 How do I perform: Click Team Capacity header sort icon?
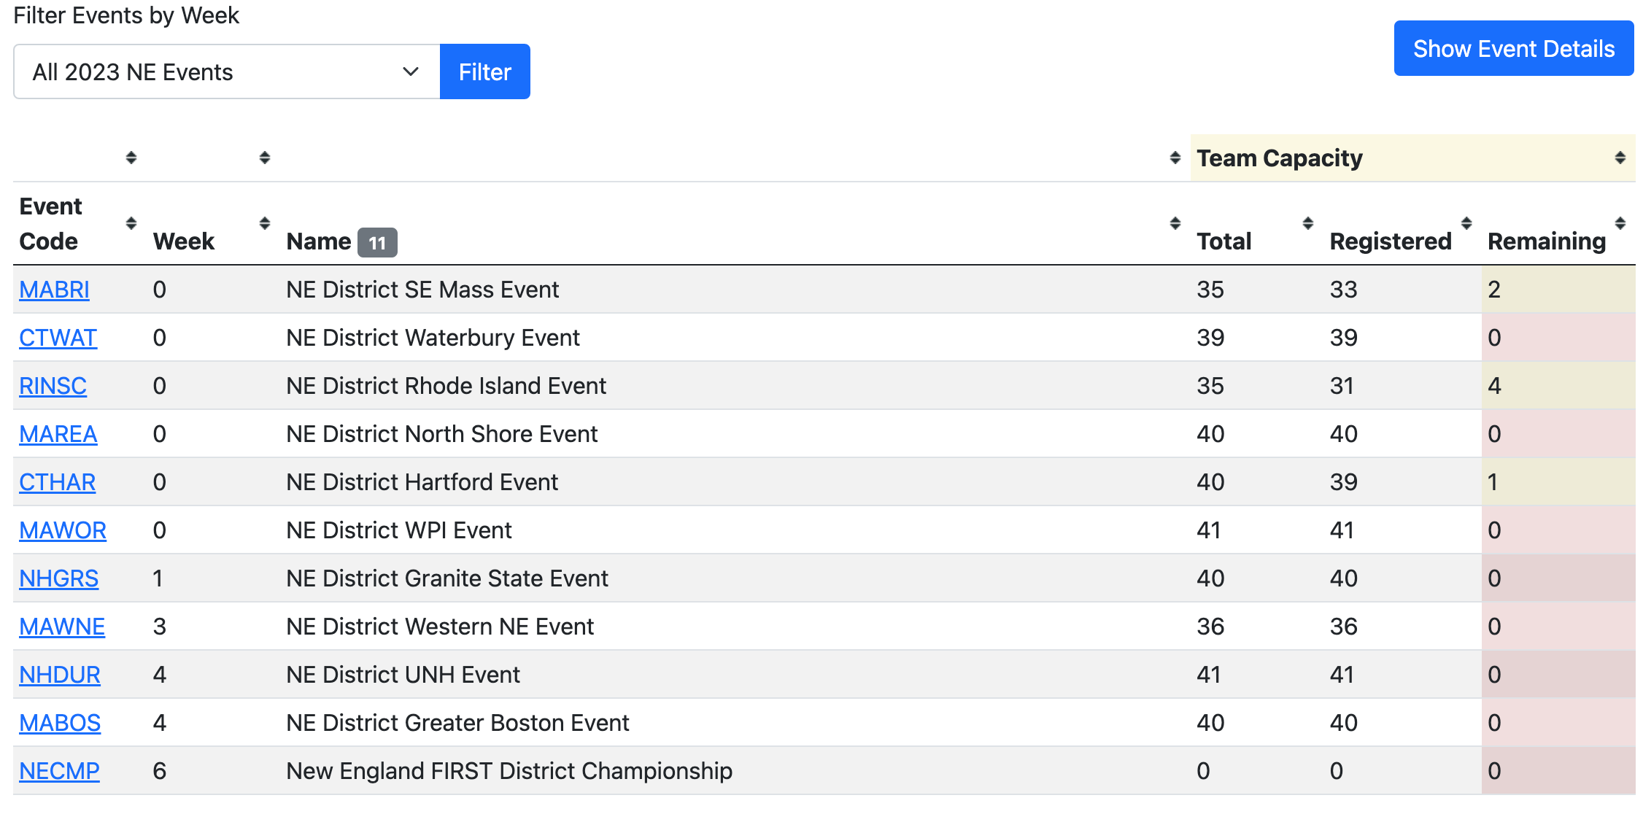(x=1620, y=158)
